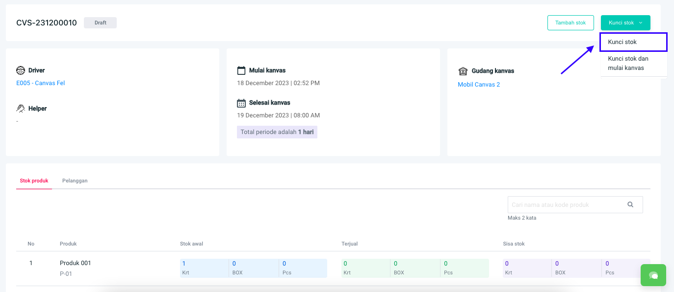Open driver link E005 - Canvas Fel
This screenshot has height=292, width=674.
pyautogui.click(x=41, y=83)
